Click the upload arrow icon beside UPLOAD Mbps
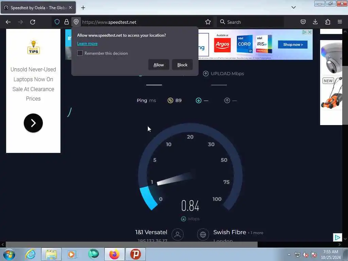348x261 pixels. click(x=206, y=73)
